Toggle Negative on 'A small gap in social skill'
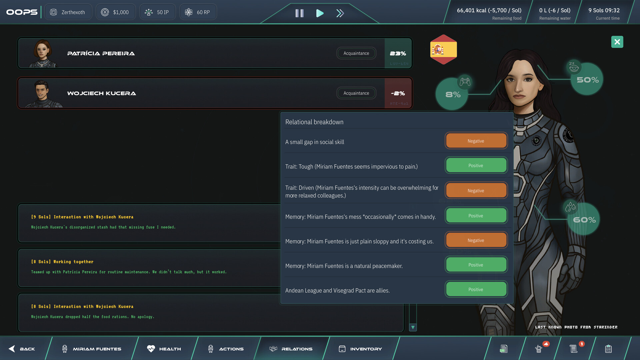 coord(476,140)
